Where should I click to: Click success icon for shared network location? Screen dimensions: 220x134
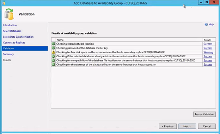53,44
